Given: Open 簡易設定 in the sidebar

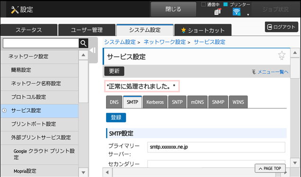Looking at the screenshot, I should pyautogui.click(x=40, y=70).
